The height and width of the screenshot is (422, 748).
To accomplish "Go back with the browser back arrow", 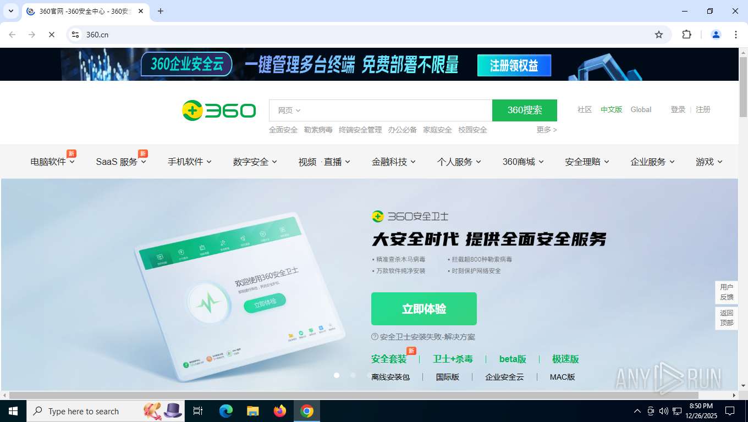I will coord(12,35).
